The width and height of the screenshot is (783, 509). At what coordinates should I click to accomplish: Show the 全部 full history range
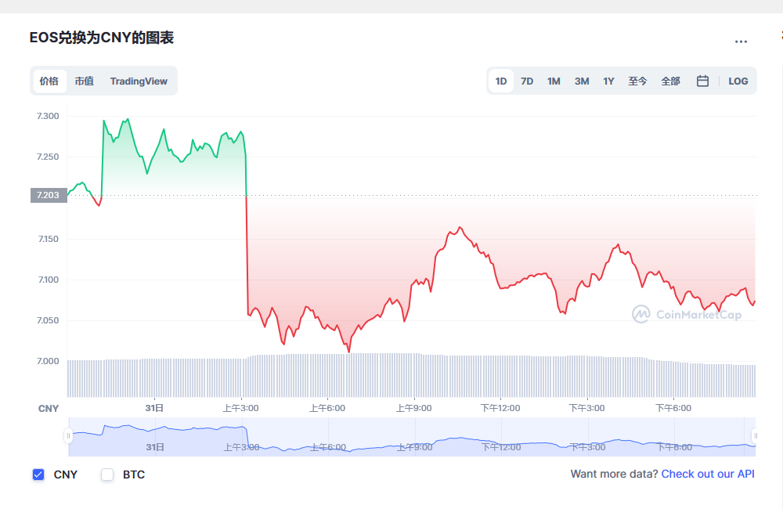tap(671, 81)
